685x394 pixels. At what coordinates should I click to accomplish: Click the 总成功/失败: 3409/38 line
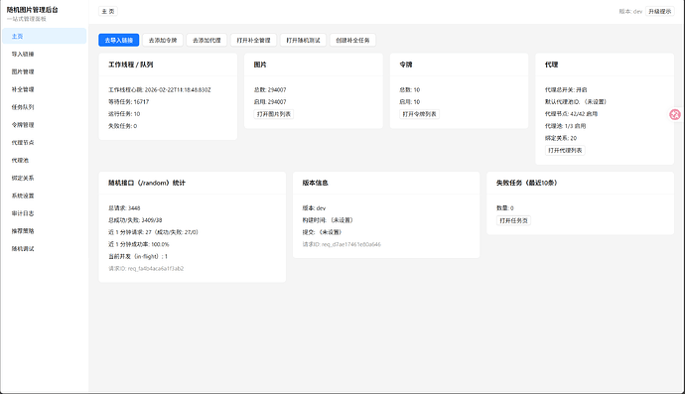tap(135, 220)
